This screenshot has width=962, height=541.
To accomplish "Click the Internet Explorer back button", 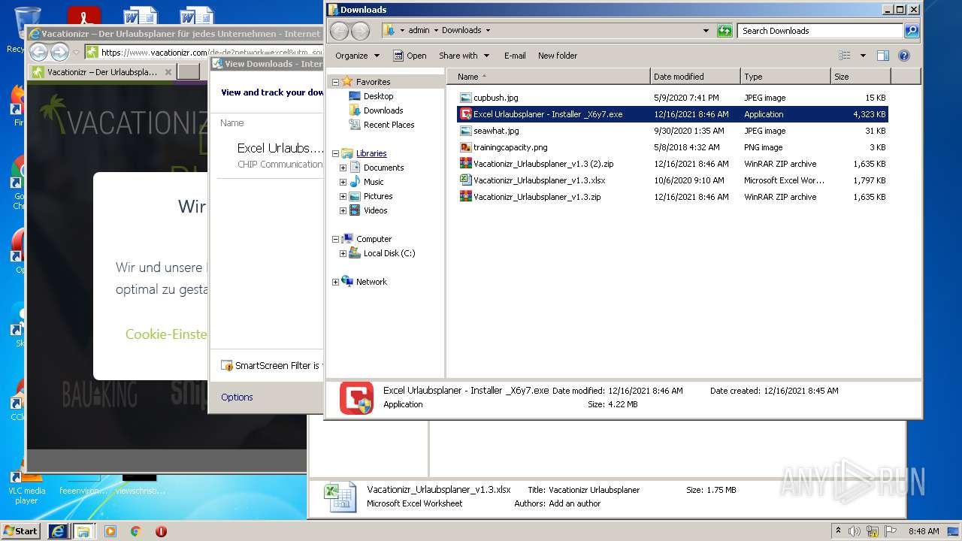I will click(38, 52).
